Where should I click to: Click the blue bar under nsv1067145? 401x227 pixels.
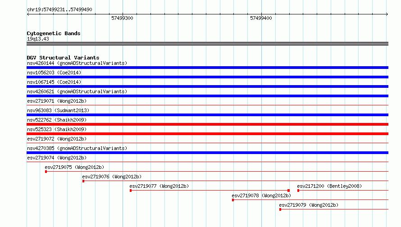pos(207,86)
